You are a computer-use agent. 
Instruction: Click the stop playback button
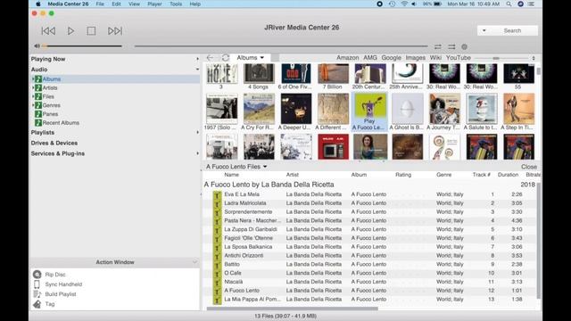91,31
